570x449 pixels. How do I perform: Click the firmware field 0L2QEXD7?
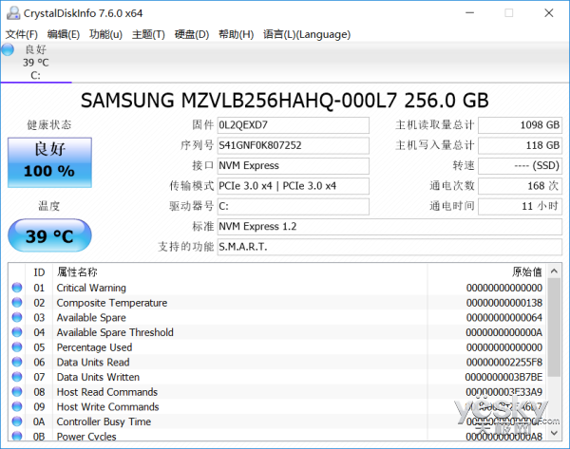[293, 125]
